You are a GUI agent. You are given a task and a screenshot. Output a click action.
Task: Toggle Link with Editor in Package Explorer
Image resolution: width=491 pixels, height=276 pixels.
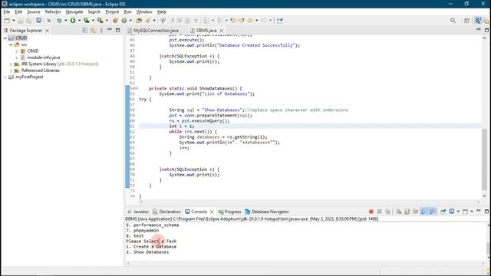click(x=93, y=31)
